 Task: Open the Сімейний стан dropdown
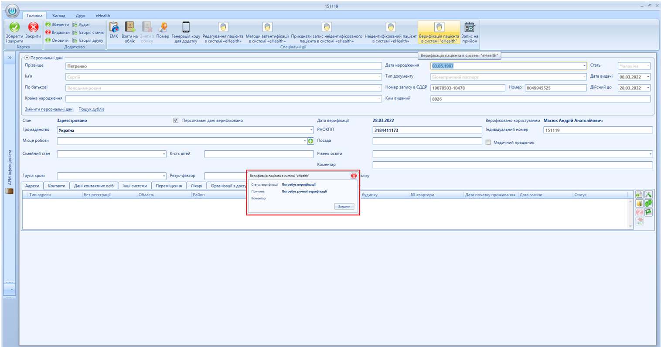pos(164,154)
